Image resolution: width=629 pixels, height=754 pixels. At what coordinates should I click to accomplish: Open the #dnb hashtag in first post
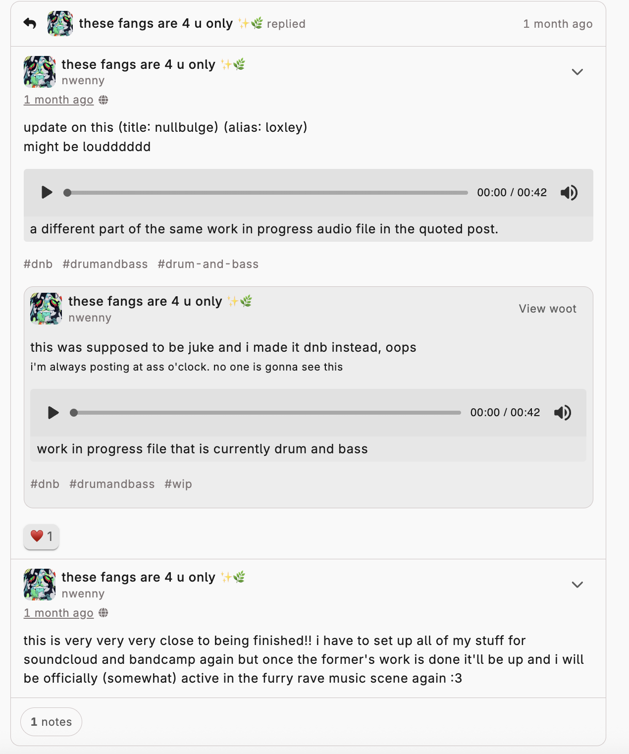(38, 264)
